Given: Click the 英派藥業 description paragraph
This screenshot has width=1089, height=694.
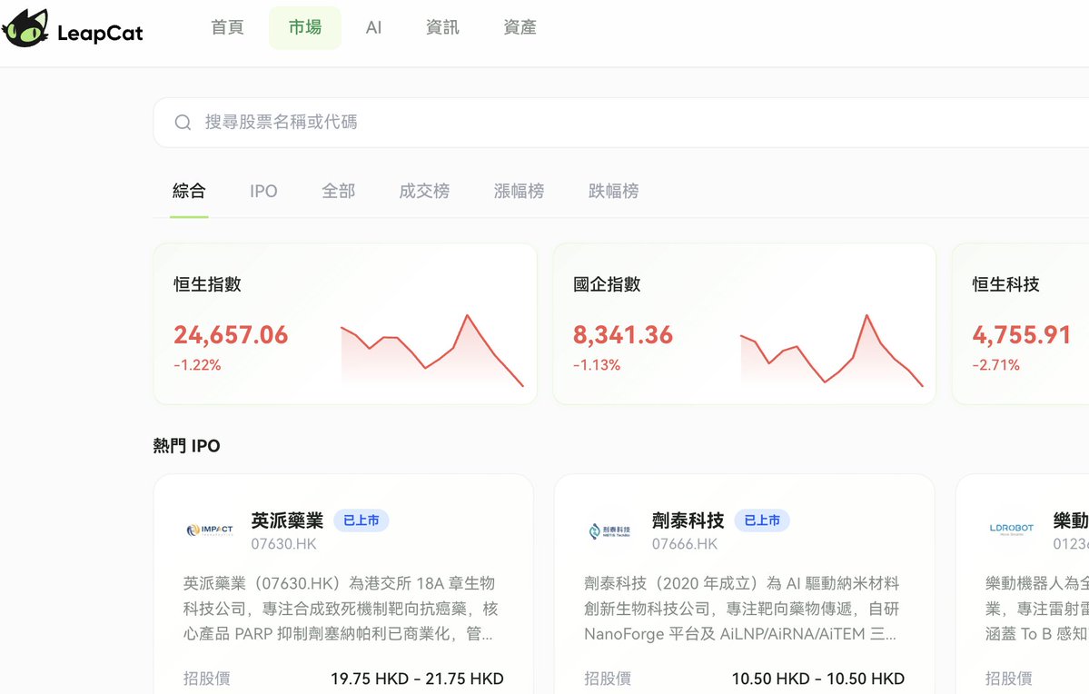Looking at the screenshot, I should (x=341, y=609).
